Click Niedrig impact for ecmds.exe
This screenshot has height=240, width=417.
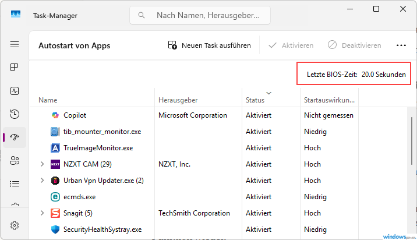point(315,197)
